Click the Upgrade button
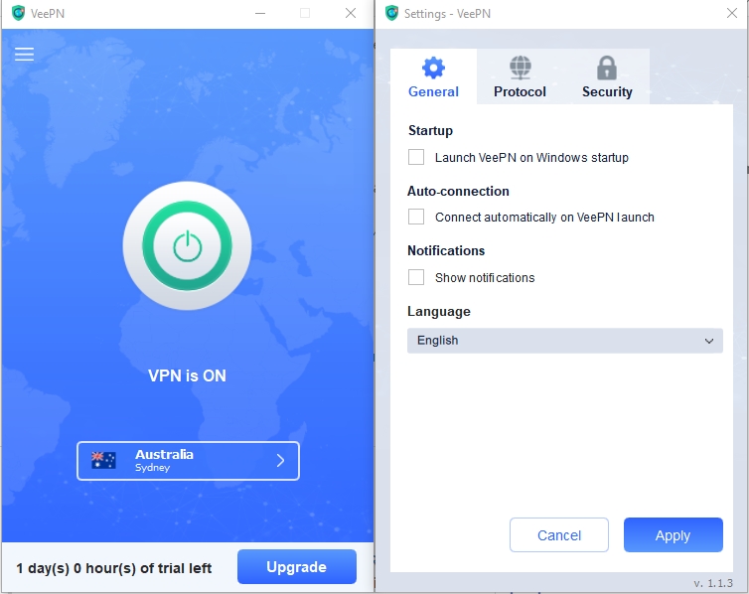 (297, 567)
